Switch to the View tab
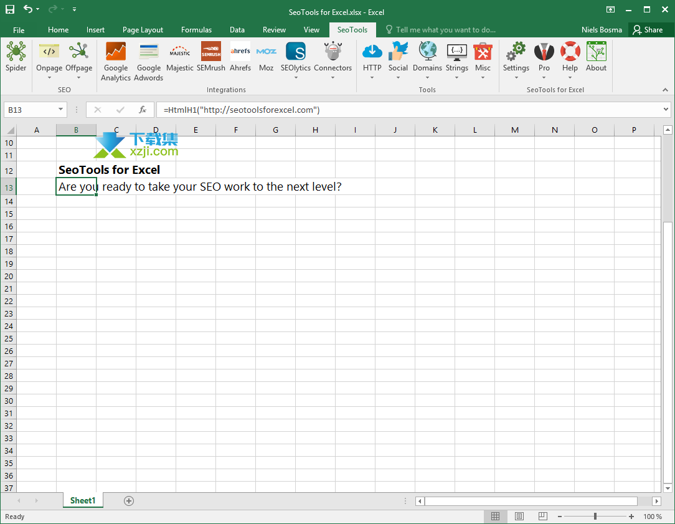Image resolution: width=675 pixels, height=524 pixels. [311, 30]
